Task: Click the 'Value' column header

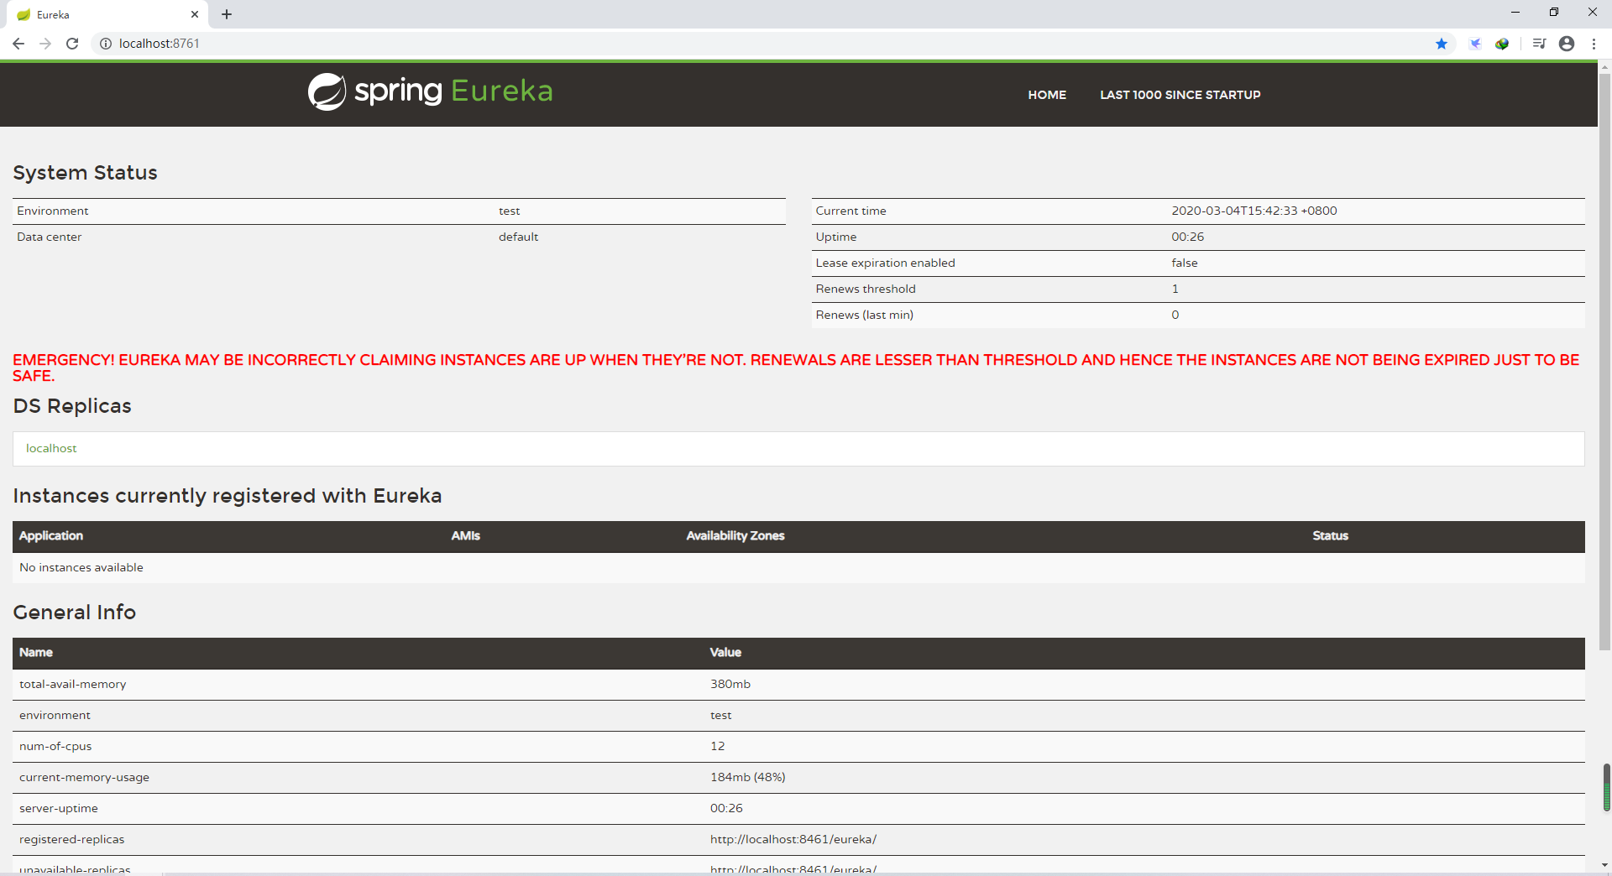Action: point(725,652)
